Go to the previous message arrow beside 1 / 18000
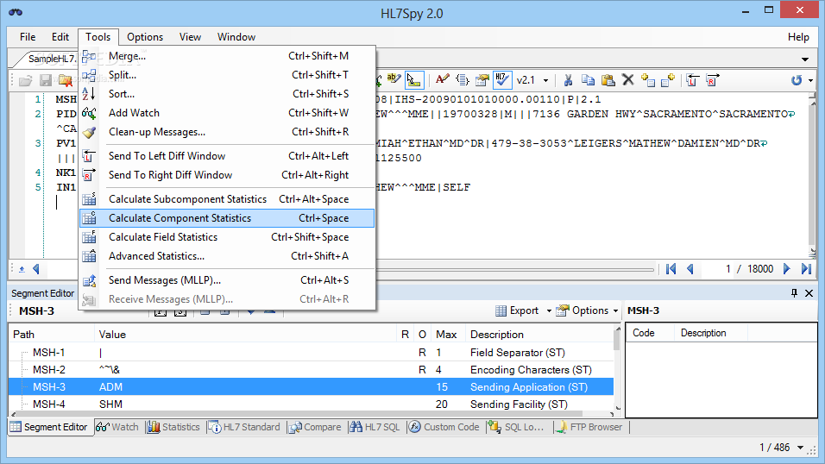The height and width of the screenshot is (464, 825). [x=690, y=269]
